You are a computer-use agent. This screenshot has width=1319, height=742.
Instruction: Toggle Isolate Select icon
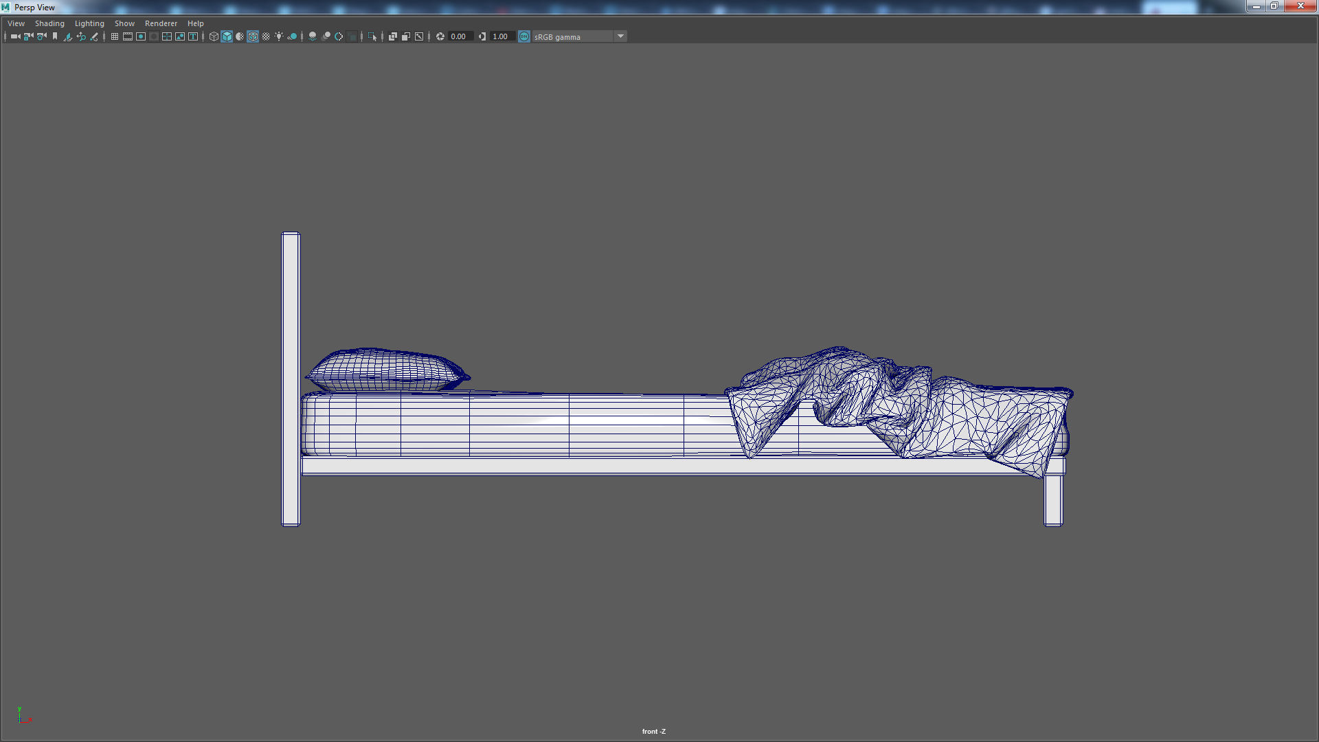372,36
